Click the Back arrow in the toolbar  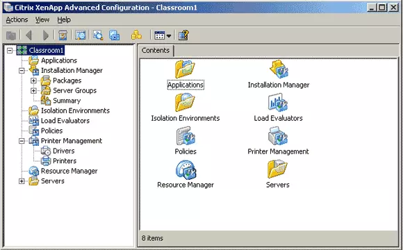coord(28,35)
